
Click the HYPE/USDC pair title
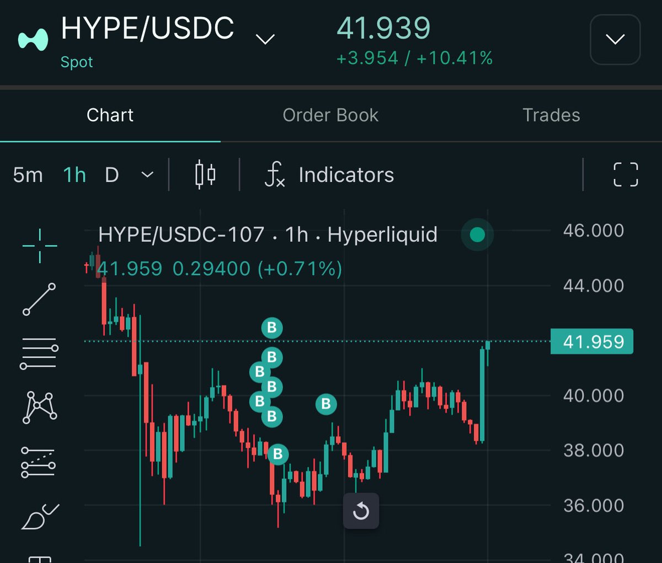pos(148,28)
